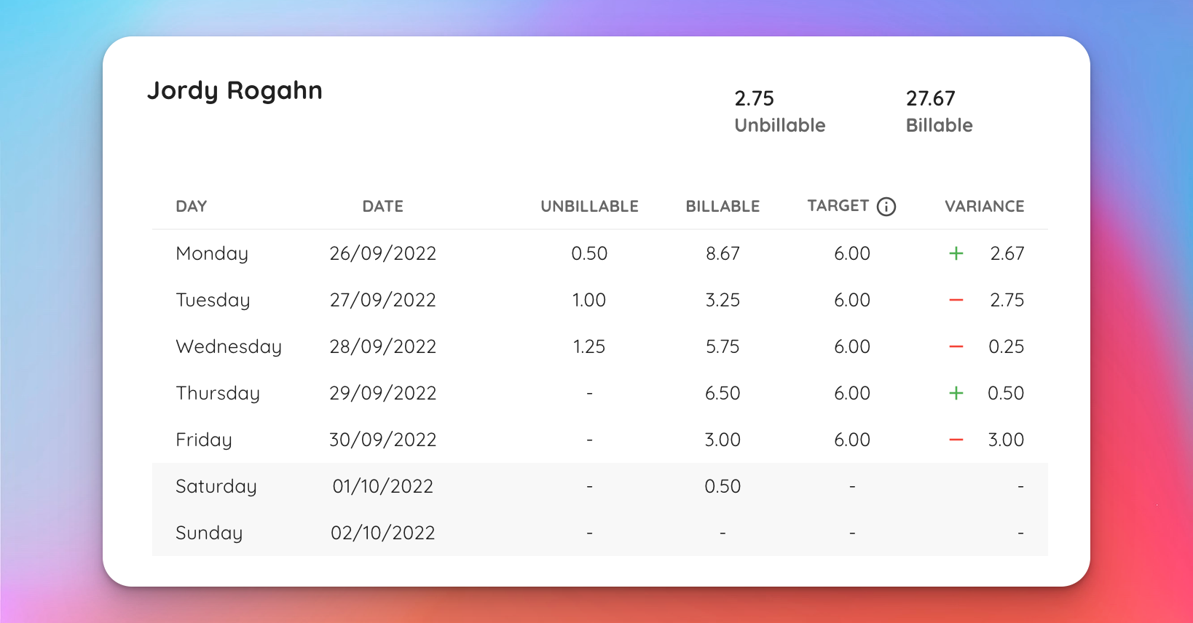
Task: Click Friday's target value 6.00
Action: 851,440
